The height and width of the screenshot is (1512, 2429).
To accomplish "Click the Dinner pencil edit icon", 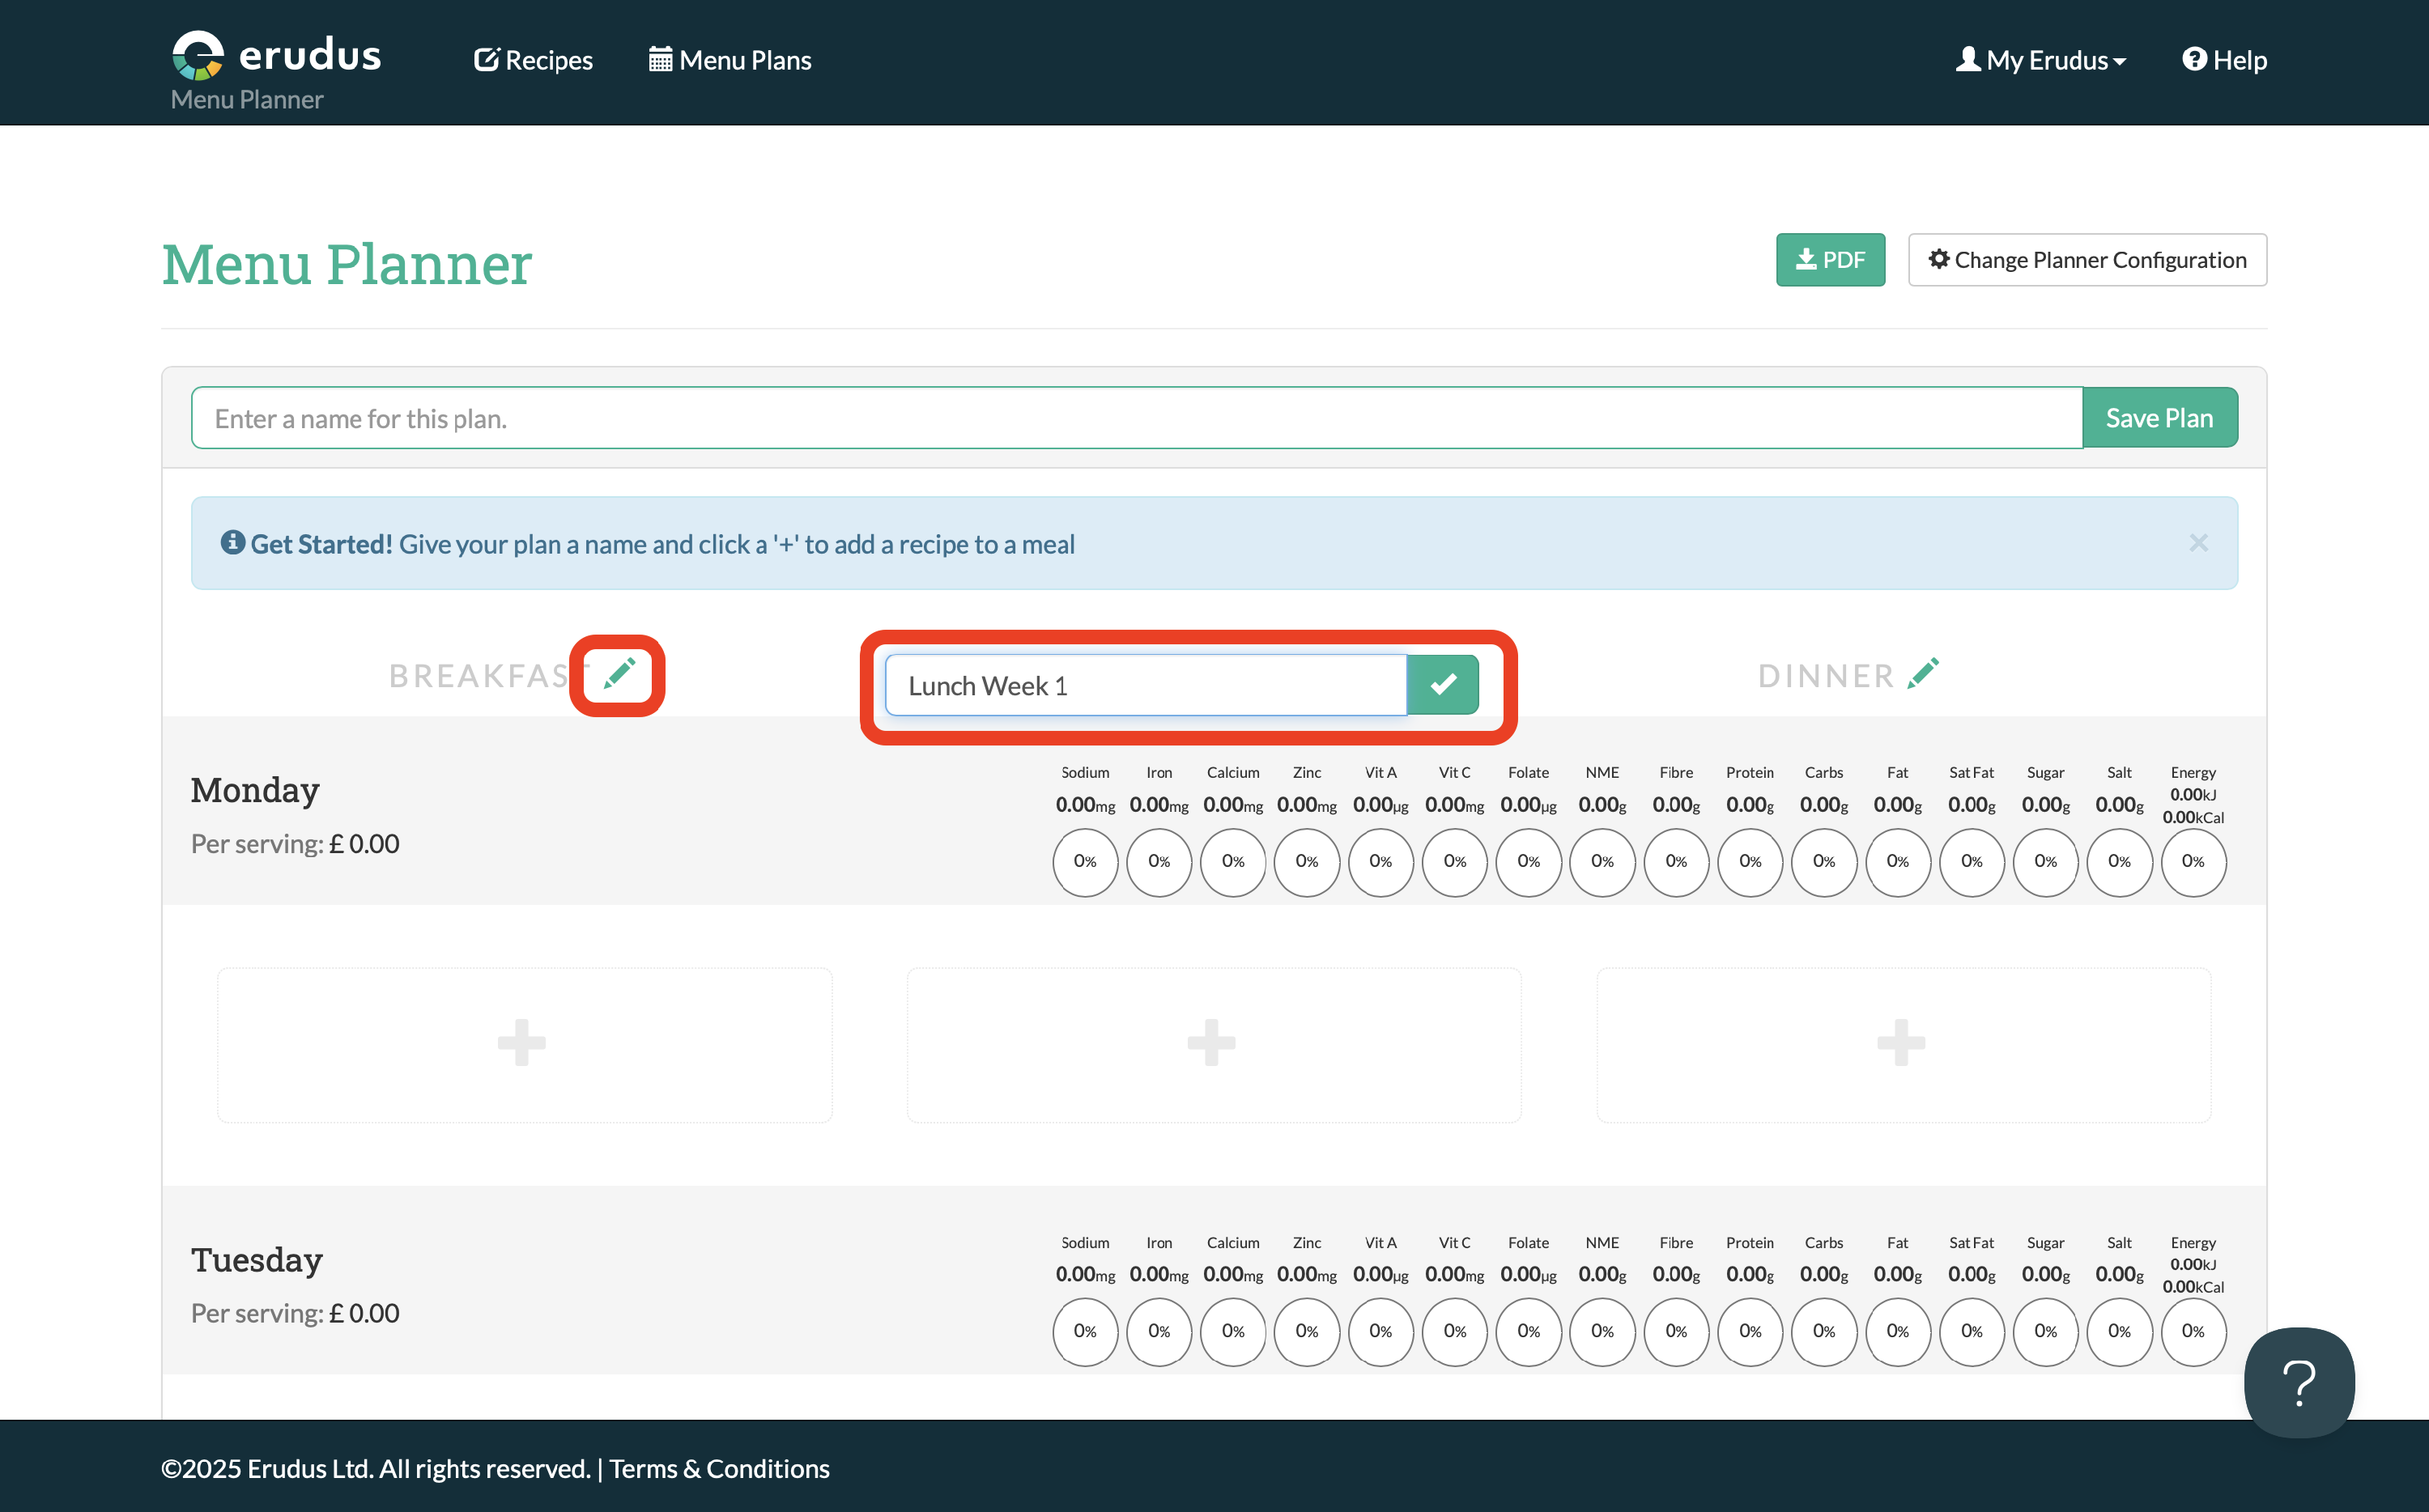I will tap(1922, 674).
